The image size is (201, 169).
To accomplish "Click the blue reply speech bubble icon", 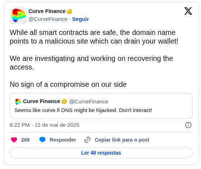I will [x=42, y=140].
